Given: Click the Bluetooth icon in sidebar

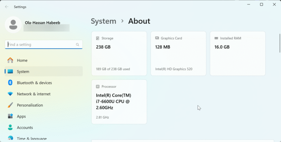Looking at the screenshot, I should coord(10,83).
